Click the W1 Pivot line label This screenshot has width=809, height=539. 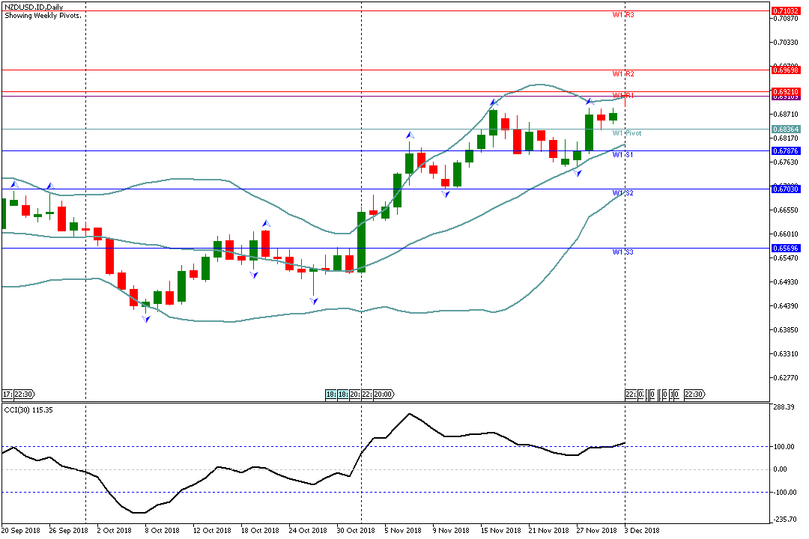coord(627,133)
